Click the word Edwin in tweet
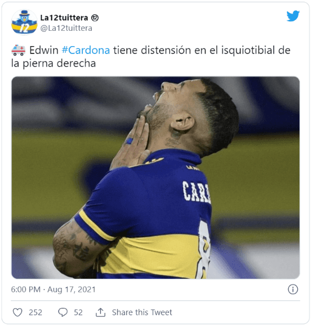This screenshot has width=312, height=326. click(44, 50)
